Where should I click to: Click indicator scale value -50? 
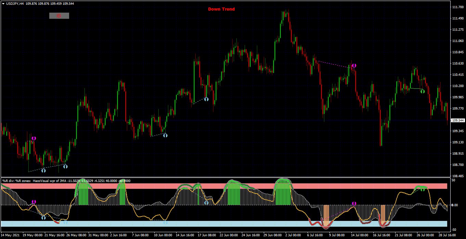point(454,229)
